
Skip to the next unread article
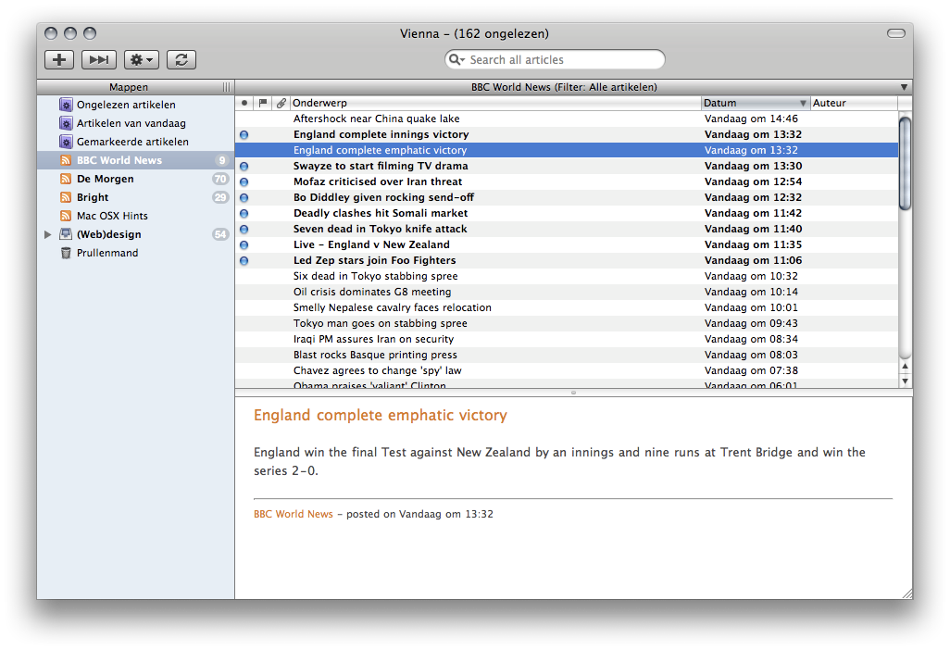[99, 59]
